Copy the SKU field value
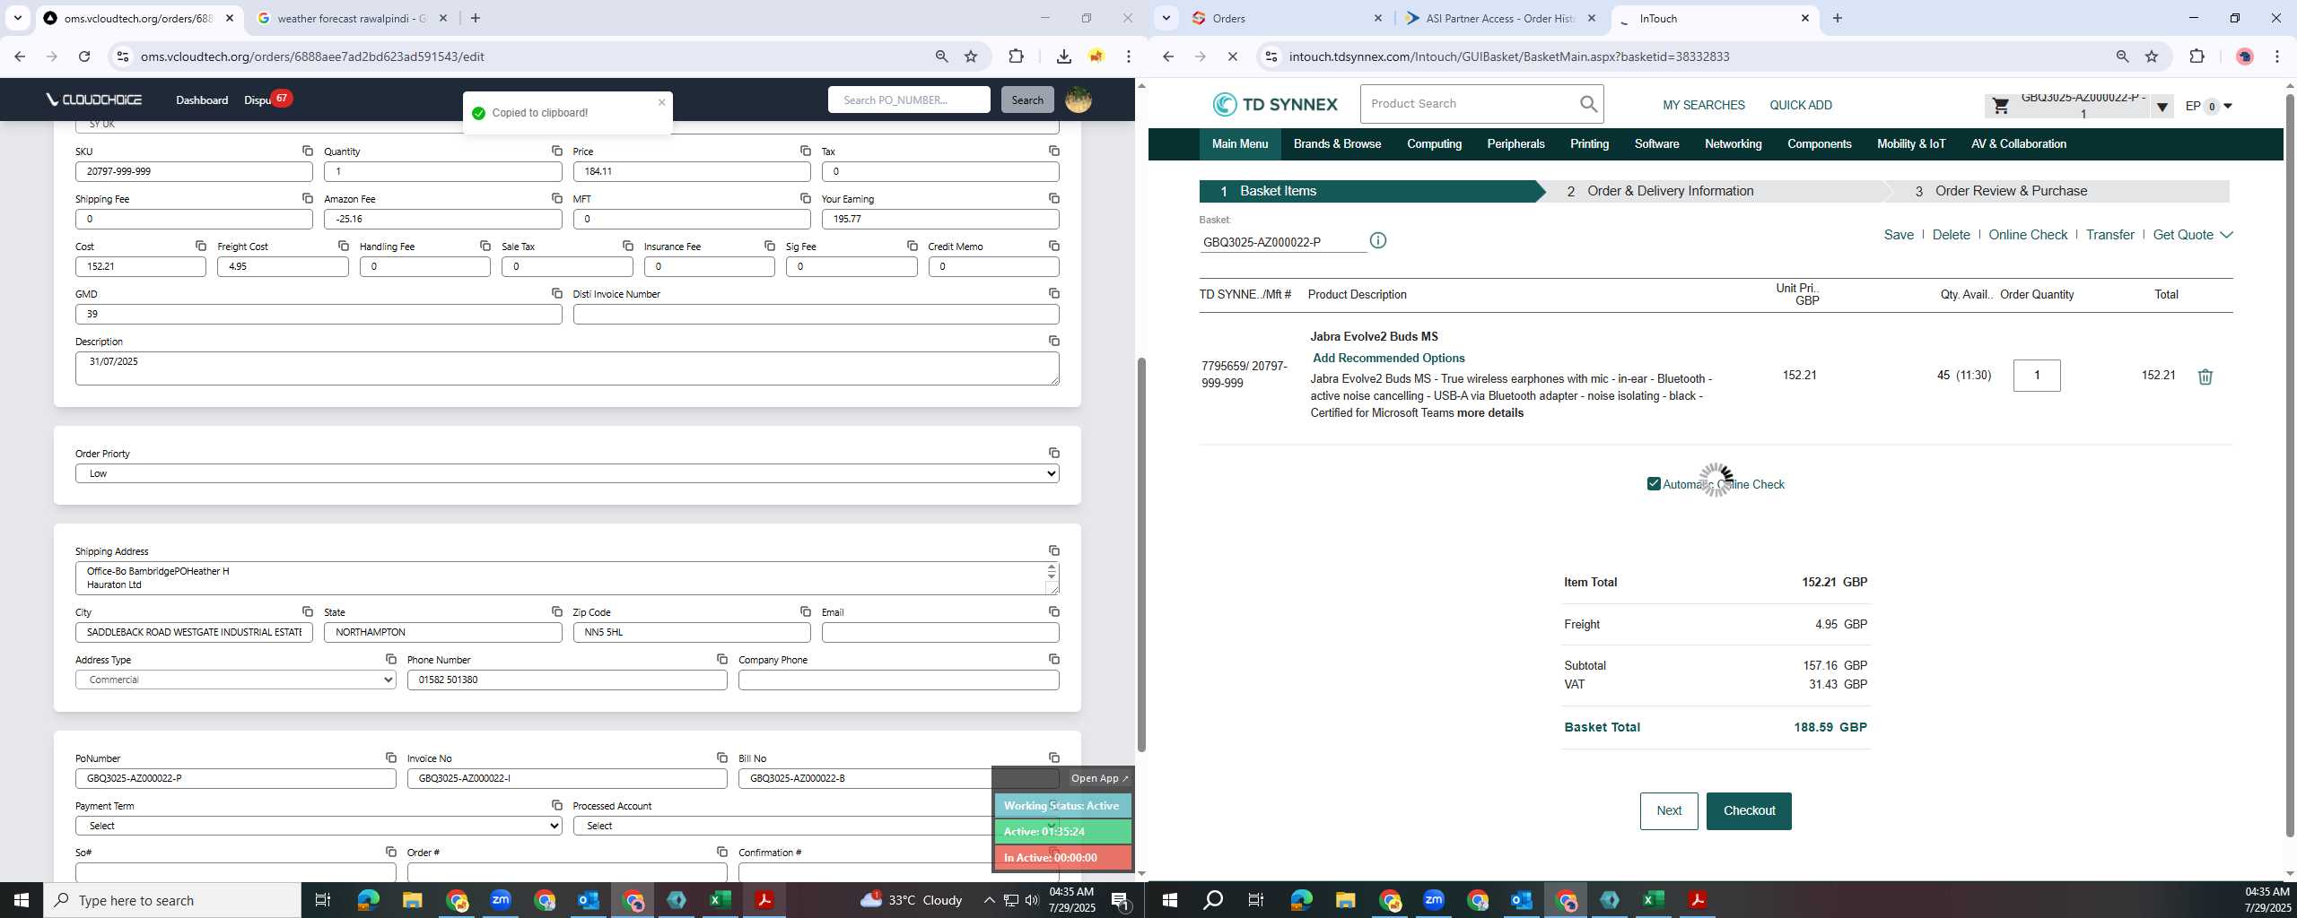The height and width of the screenshot is (918, 2297). [307, 151]
